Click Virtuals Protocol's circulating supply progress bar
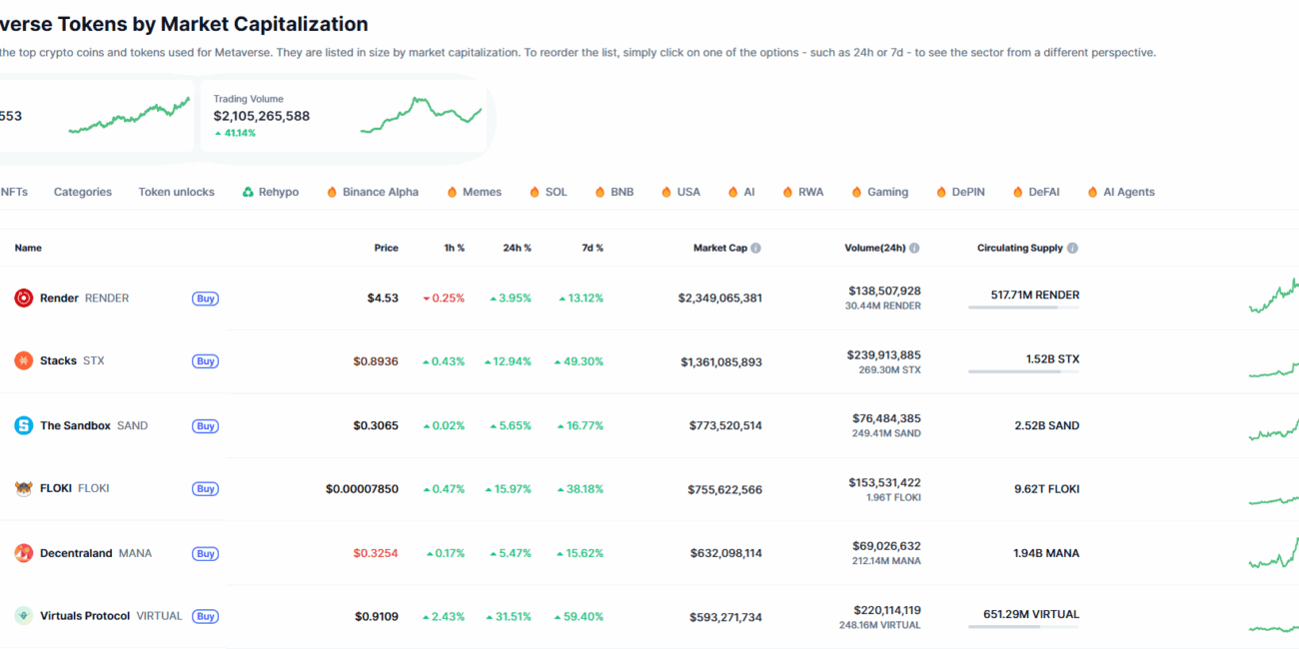The height and width of the screenshot is (649, 1299). tap(1023, 627)
